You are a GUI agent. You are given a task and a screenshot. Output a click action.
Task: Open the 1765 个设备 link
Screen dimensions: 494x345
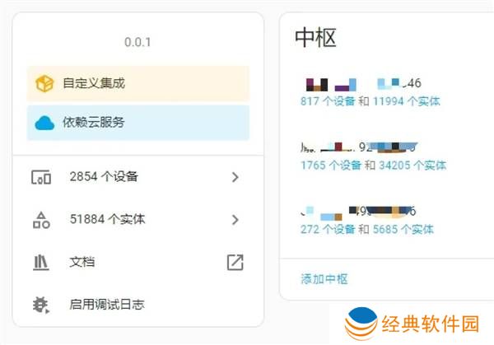click(x=331, y=165)
